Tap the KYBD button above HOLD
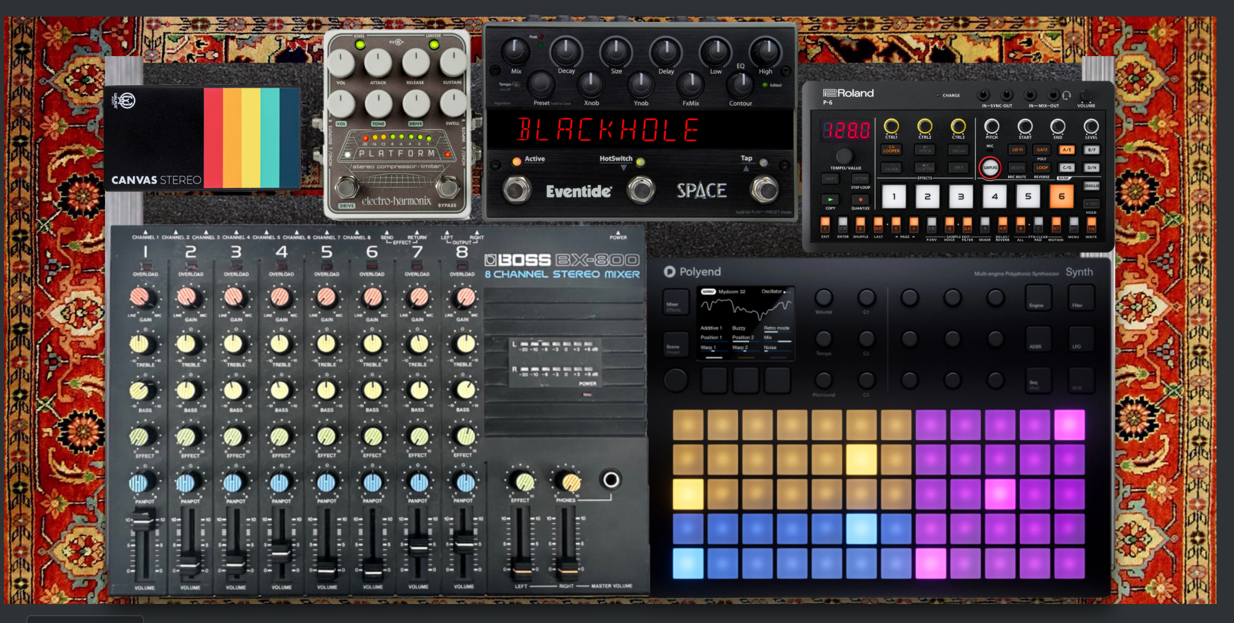This screenshot has width=1234, height=623. 1091,203
